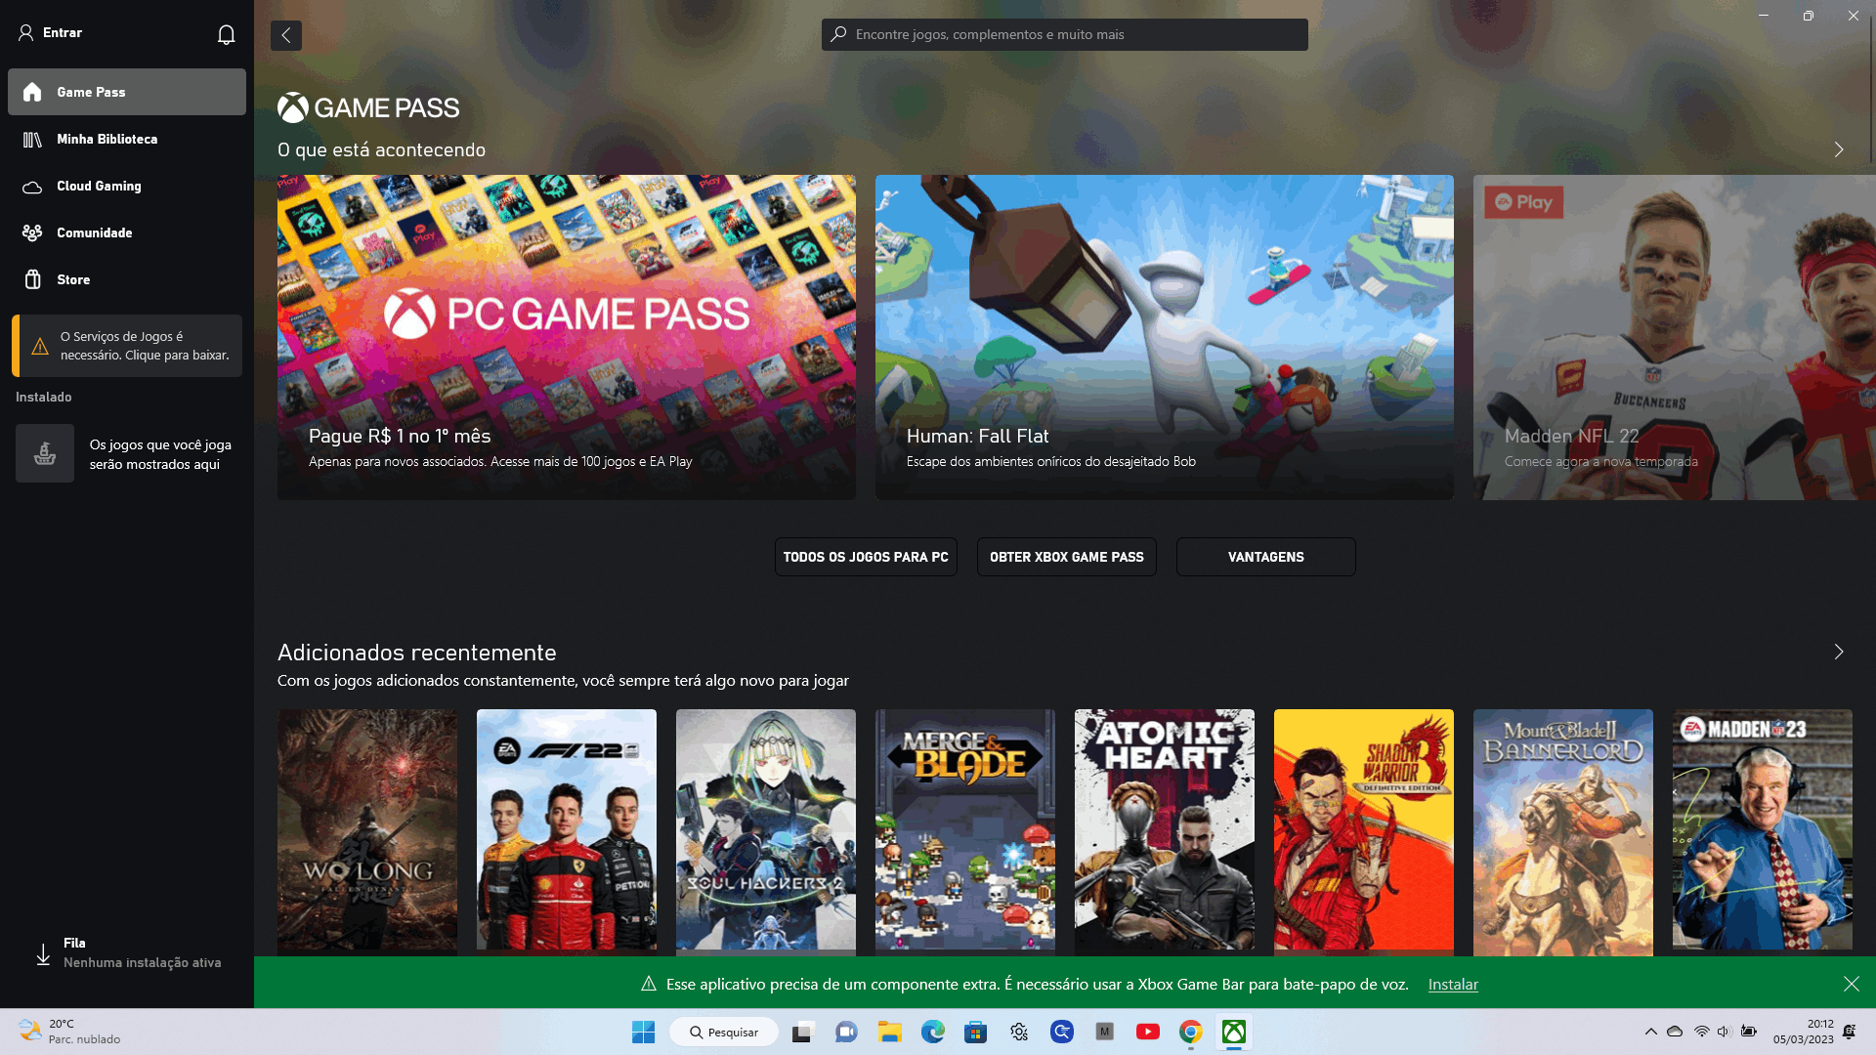Viewport: 1876px width, 1055px height.
Task: Open Comunidade section
Action: [x=127, y=232]
